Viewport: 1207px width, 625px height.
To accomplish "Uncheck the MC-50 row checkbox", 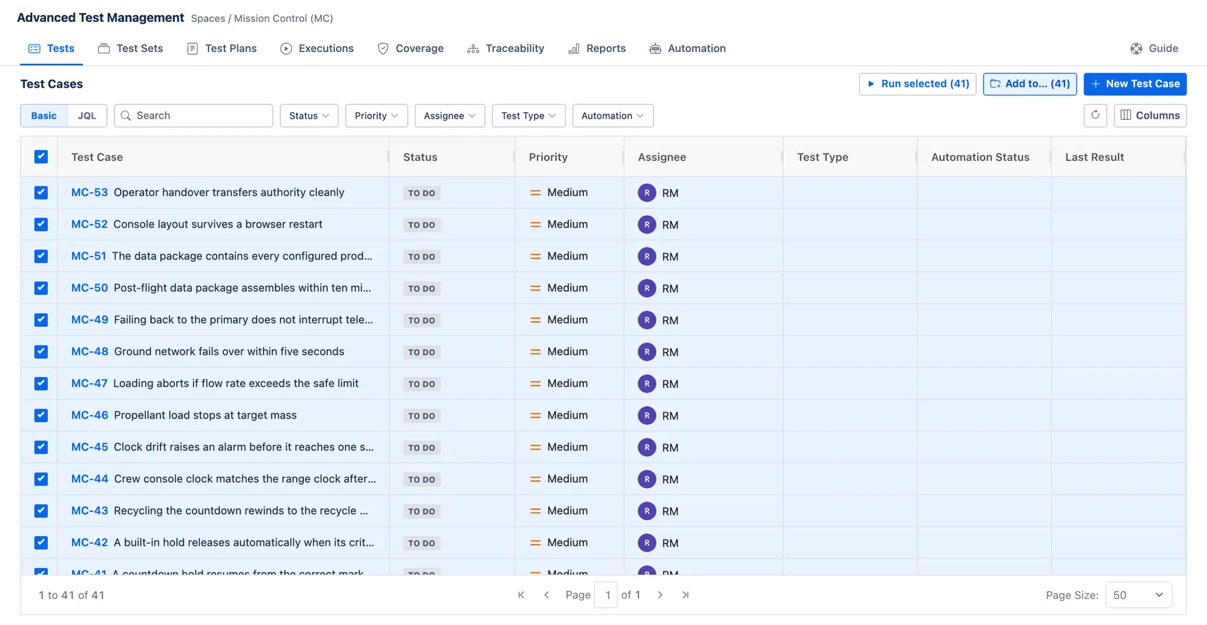I will 41,288.
